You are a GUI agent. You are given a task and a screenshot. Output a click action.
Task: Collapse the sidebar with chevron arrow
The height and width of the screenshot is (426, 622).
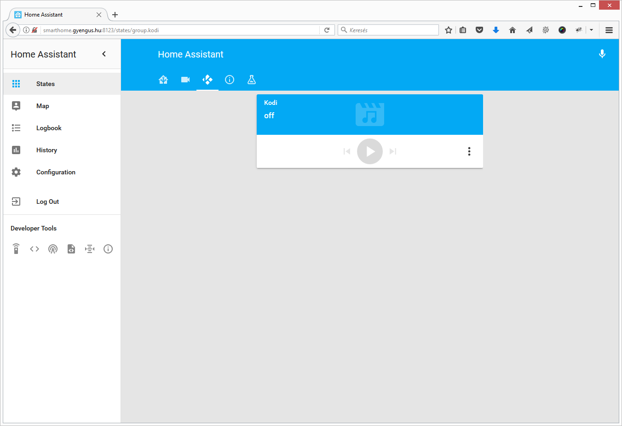[104, 54]
